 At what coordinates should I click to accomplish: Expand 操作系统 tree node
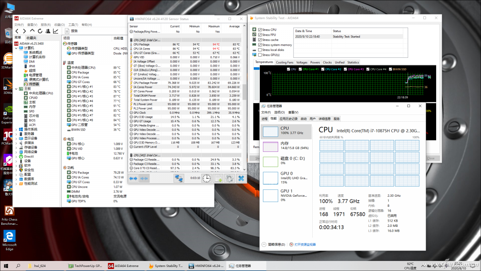[x=16, y=129]
